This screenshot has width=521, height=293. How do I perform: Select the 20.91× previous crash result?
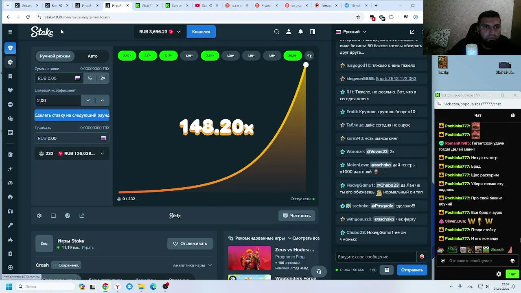pyautogui.click(x=293, y=56)
